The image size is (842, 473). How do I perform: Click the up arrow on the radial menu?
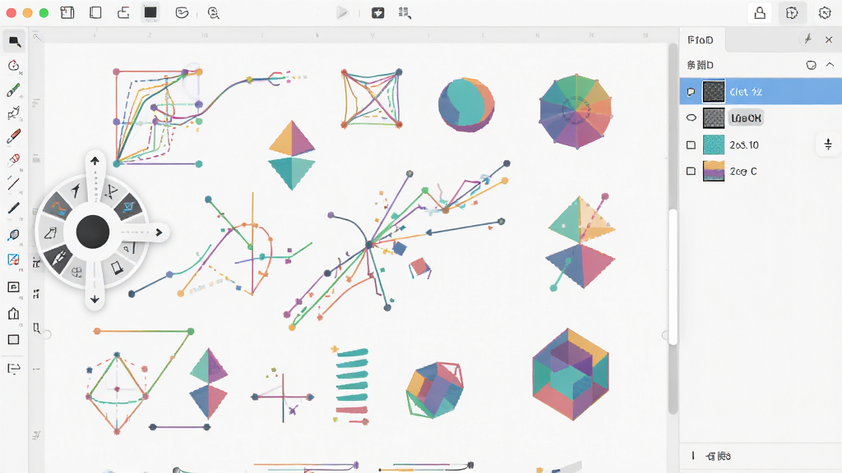95,161
